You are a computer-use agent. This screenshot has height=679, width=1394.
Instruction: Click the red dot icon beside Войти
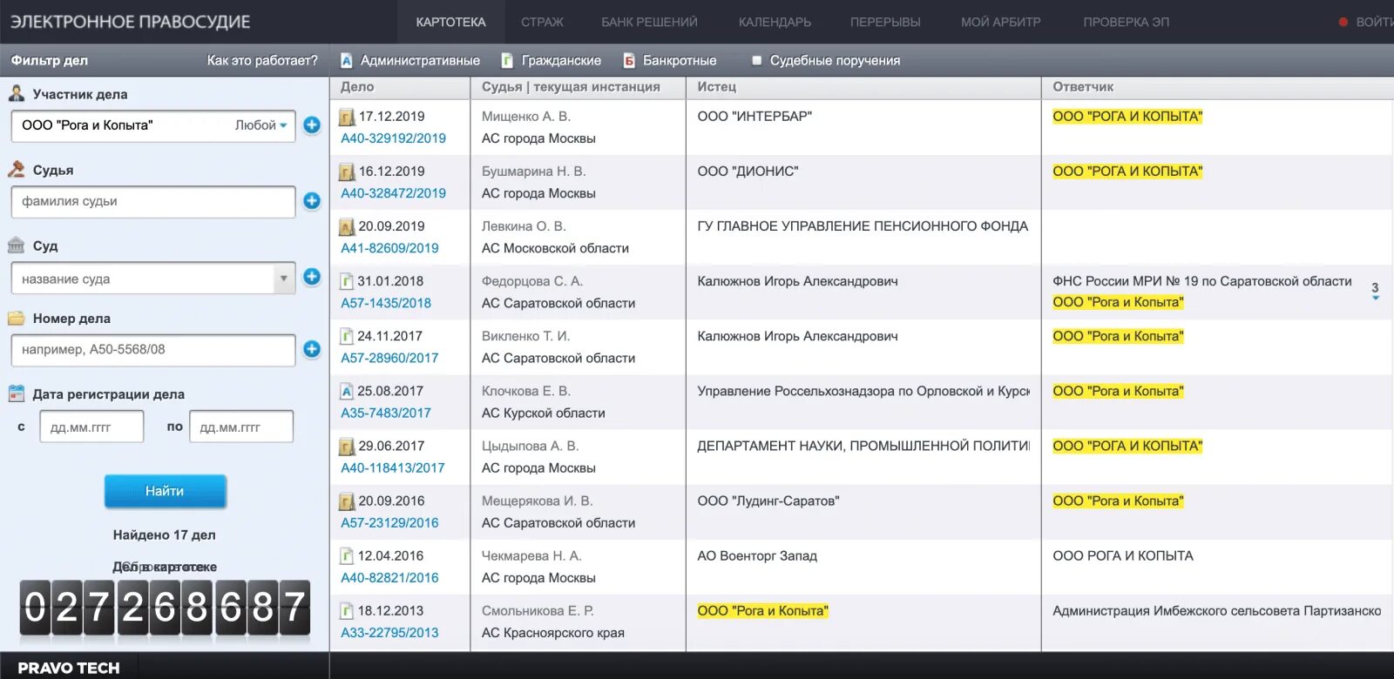[1343, 22]
